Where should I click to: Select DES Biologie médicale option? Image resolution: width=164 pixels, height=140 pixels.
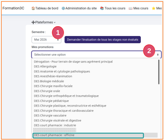tap(49, 81)
